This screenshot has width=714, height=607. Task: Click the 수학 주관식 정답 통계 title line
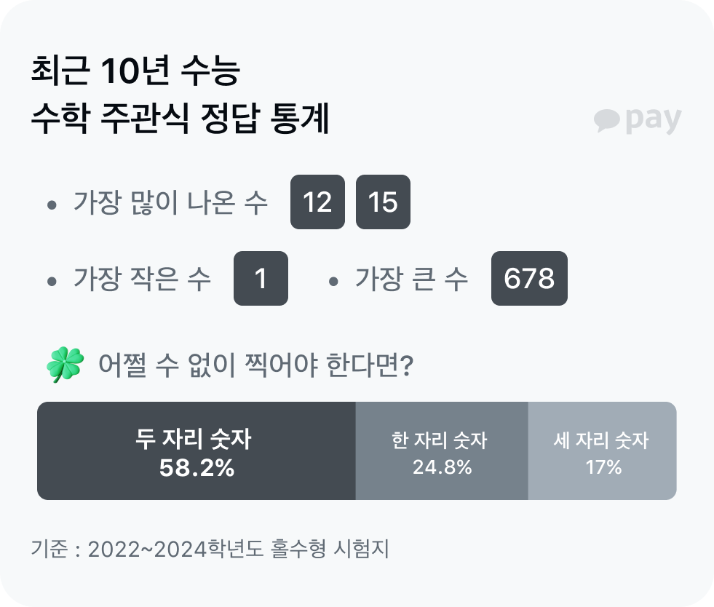(x=181, y=119)
